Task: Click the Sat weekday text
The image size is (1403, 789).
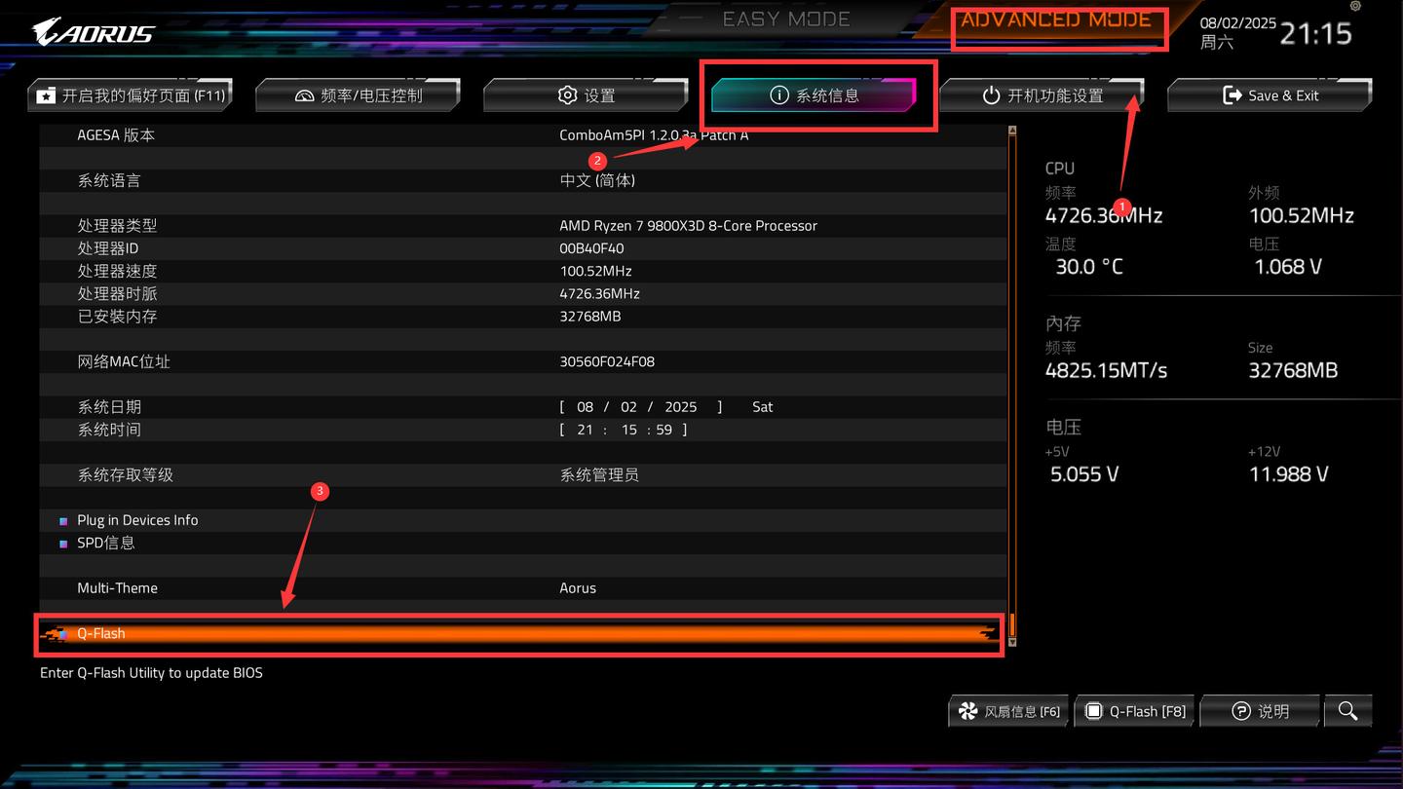Action: point(763,407)
